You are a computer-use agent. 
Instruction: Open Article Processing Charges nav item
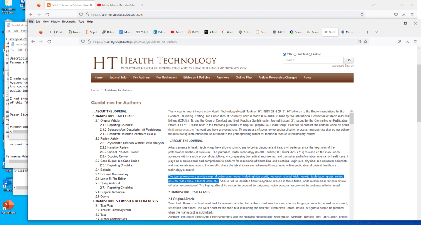point(278,78)
